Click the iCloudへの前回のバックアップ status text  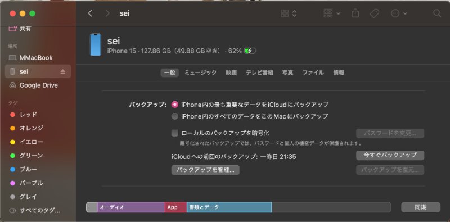pos(233,157)
